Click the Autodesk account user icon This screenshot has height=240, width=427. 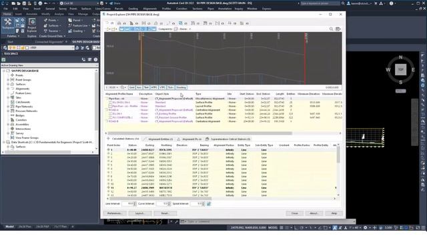coord(348,3)
